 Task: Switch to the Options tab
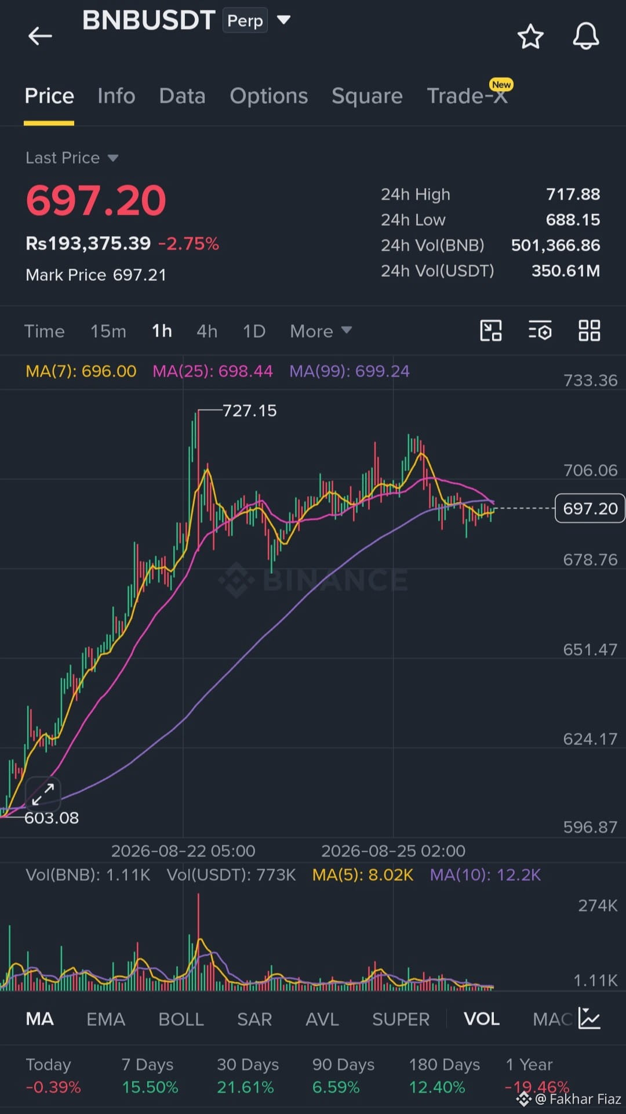coord(268,96)
